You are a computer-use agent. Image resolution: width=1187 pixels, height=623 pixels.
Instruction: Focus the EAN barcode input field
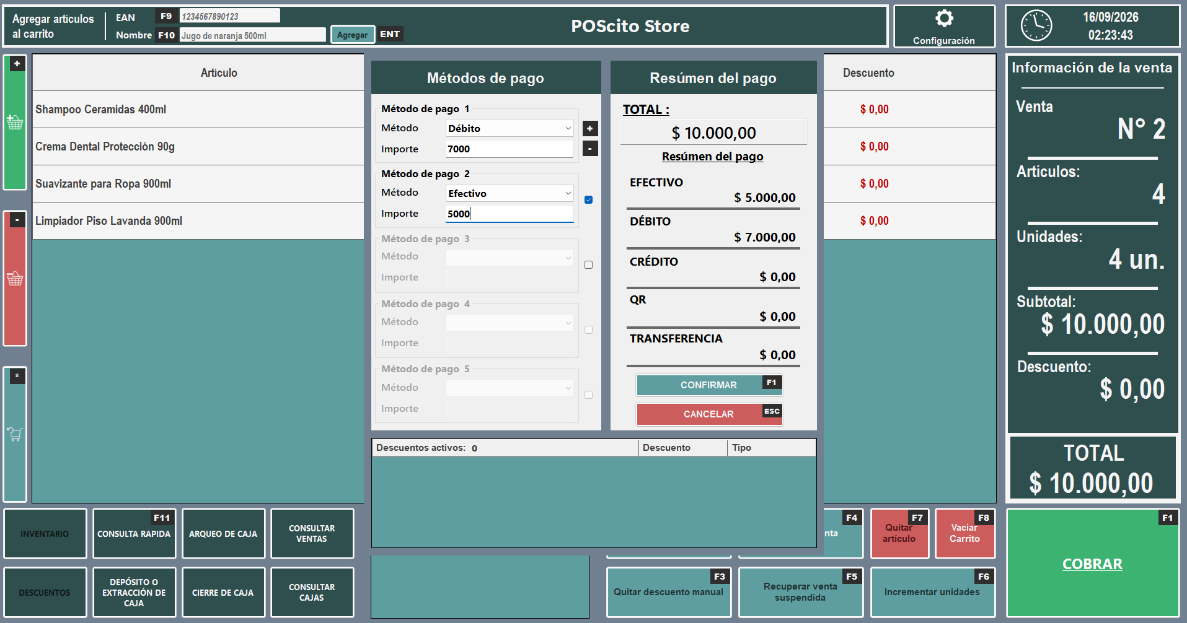click(229, 16)
